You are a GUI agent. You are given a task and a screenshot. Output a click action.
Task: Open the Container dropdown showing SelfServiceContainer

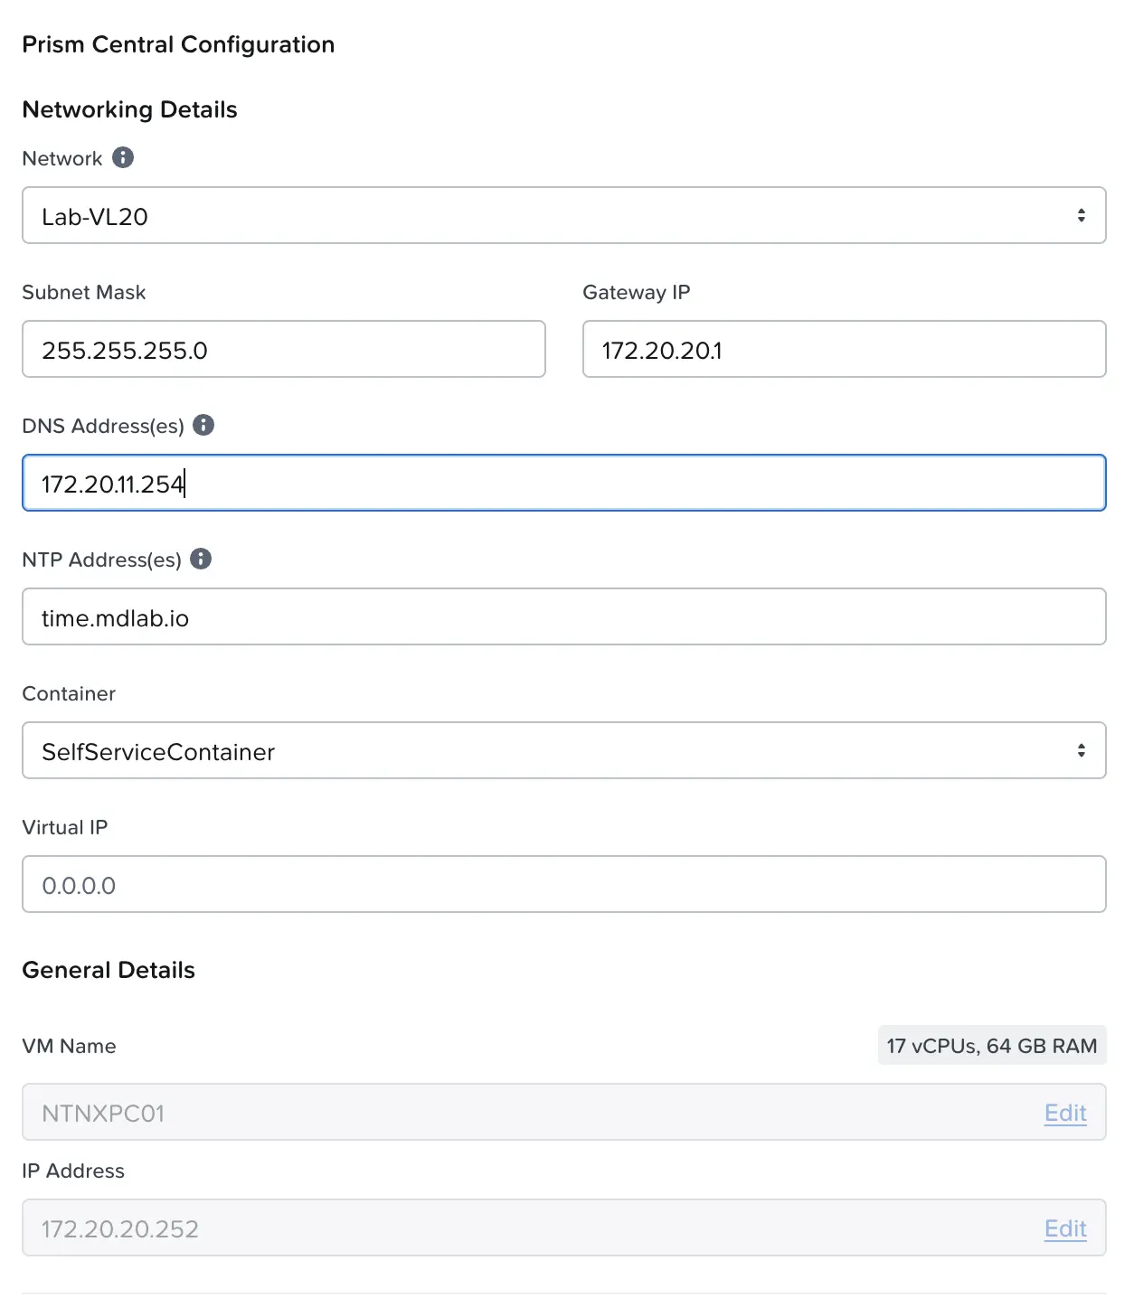pos(564,750)
